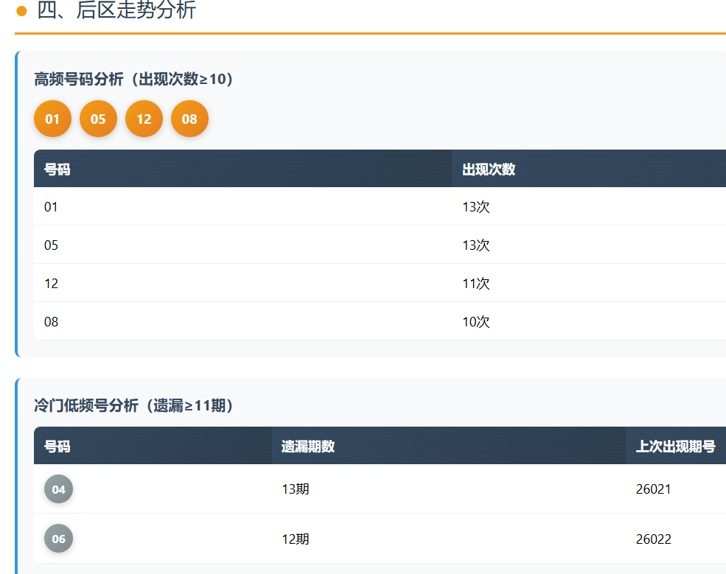Select the orange 12 number ball
Image resolution: width=726 pixels, height=574 pixels.
[144, 119]
